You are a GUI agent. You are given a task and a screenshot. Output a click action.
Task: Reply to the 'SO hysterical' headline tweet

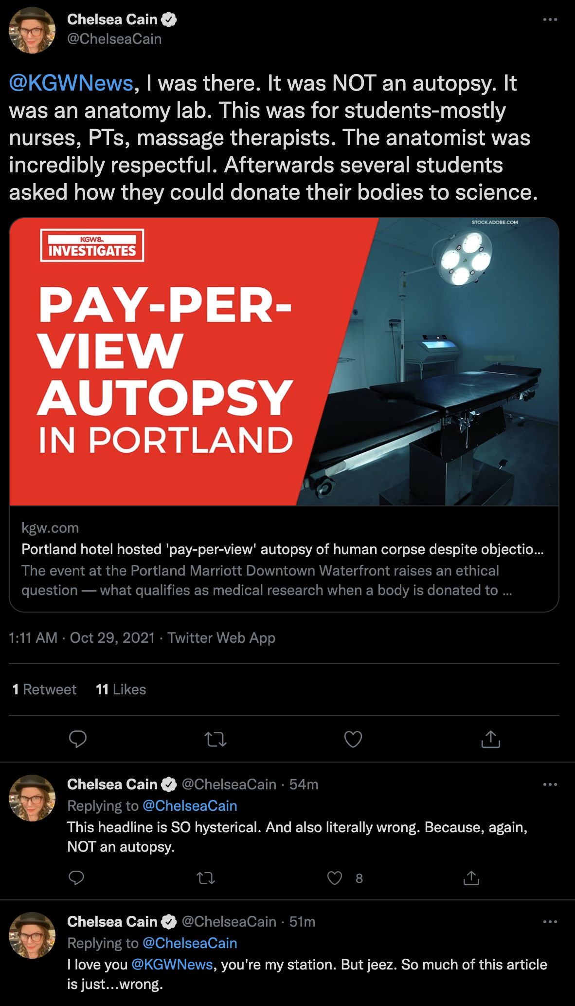click(76, 878)
